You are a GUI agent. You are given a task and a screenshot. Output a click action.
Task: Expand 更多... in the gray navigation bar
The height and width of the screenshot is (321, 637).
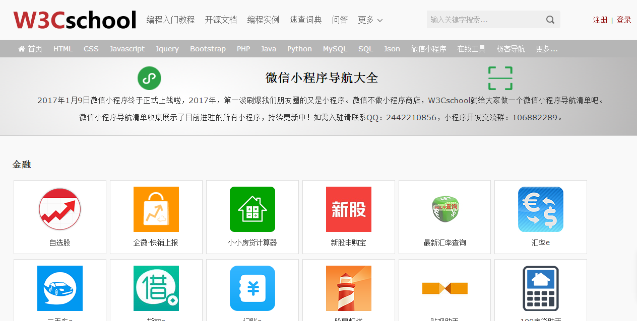[546, 49]
